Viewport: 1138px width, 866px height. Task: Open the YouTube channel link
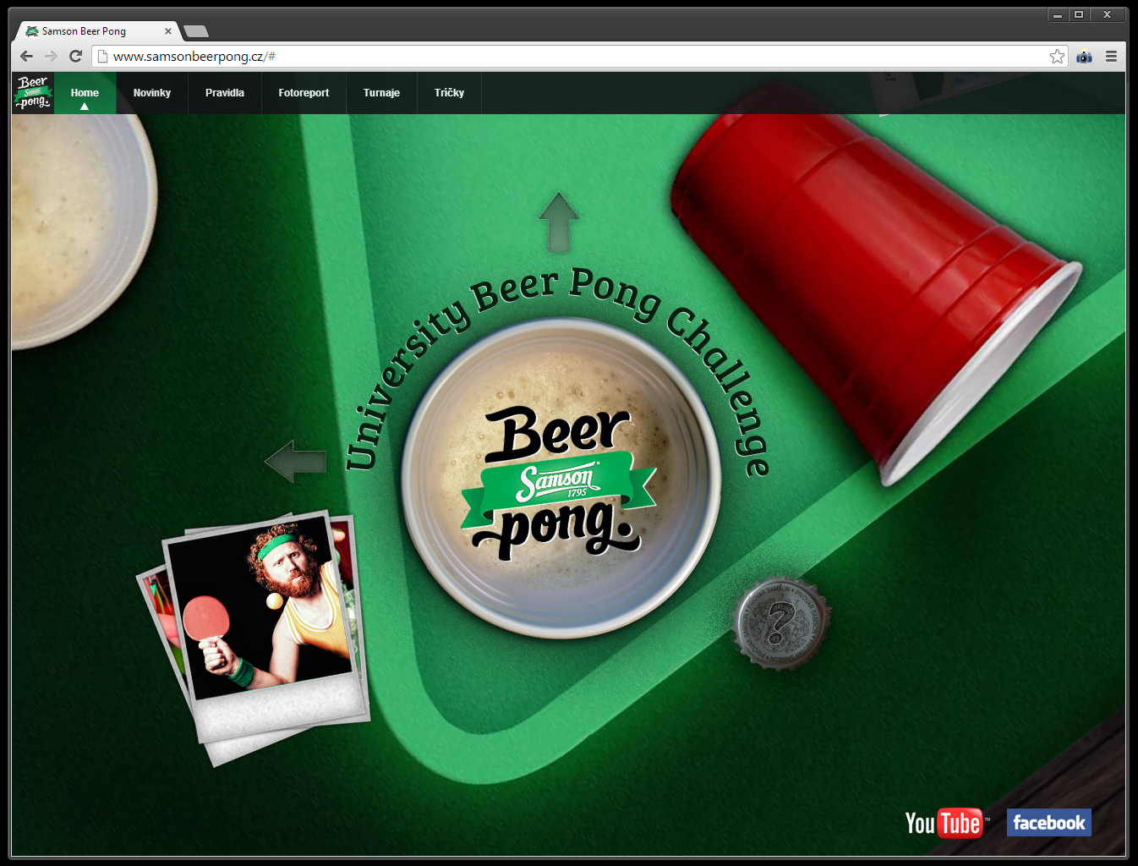tap(945, 823)
